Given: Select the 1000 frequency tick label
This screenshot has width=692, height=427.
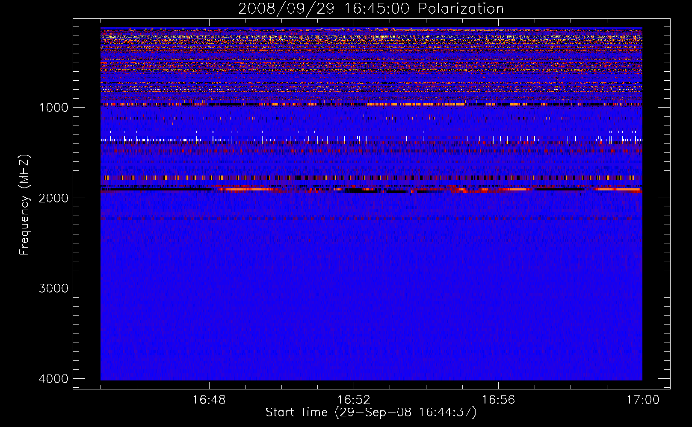Looking at the screenshot, I should [53, 108].
